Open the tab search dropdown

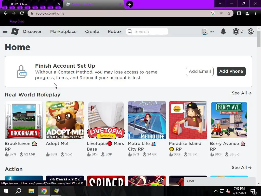220,4
